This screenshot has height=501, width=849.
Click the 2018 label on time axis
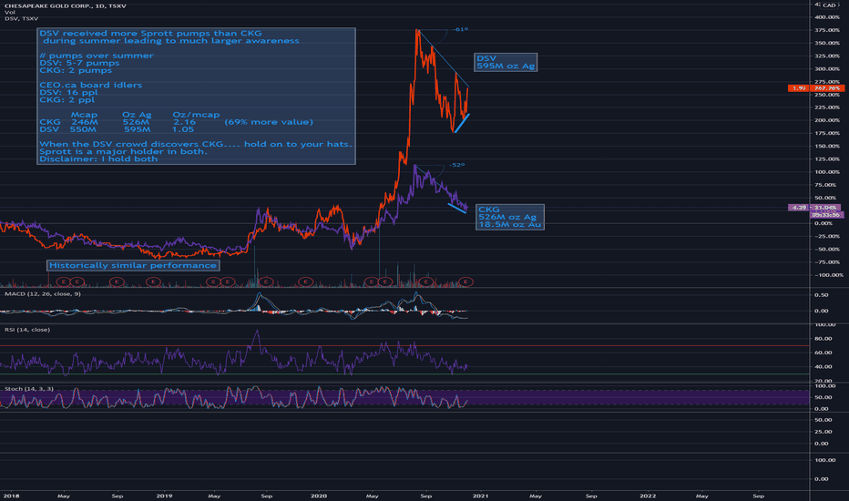point(11,496)
